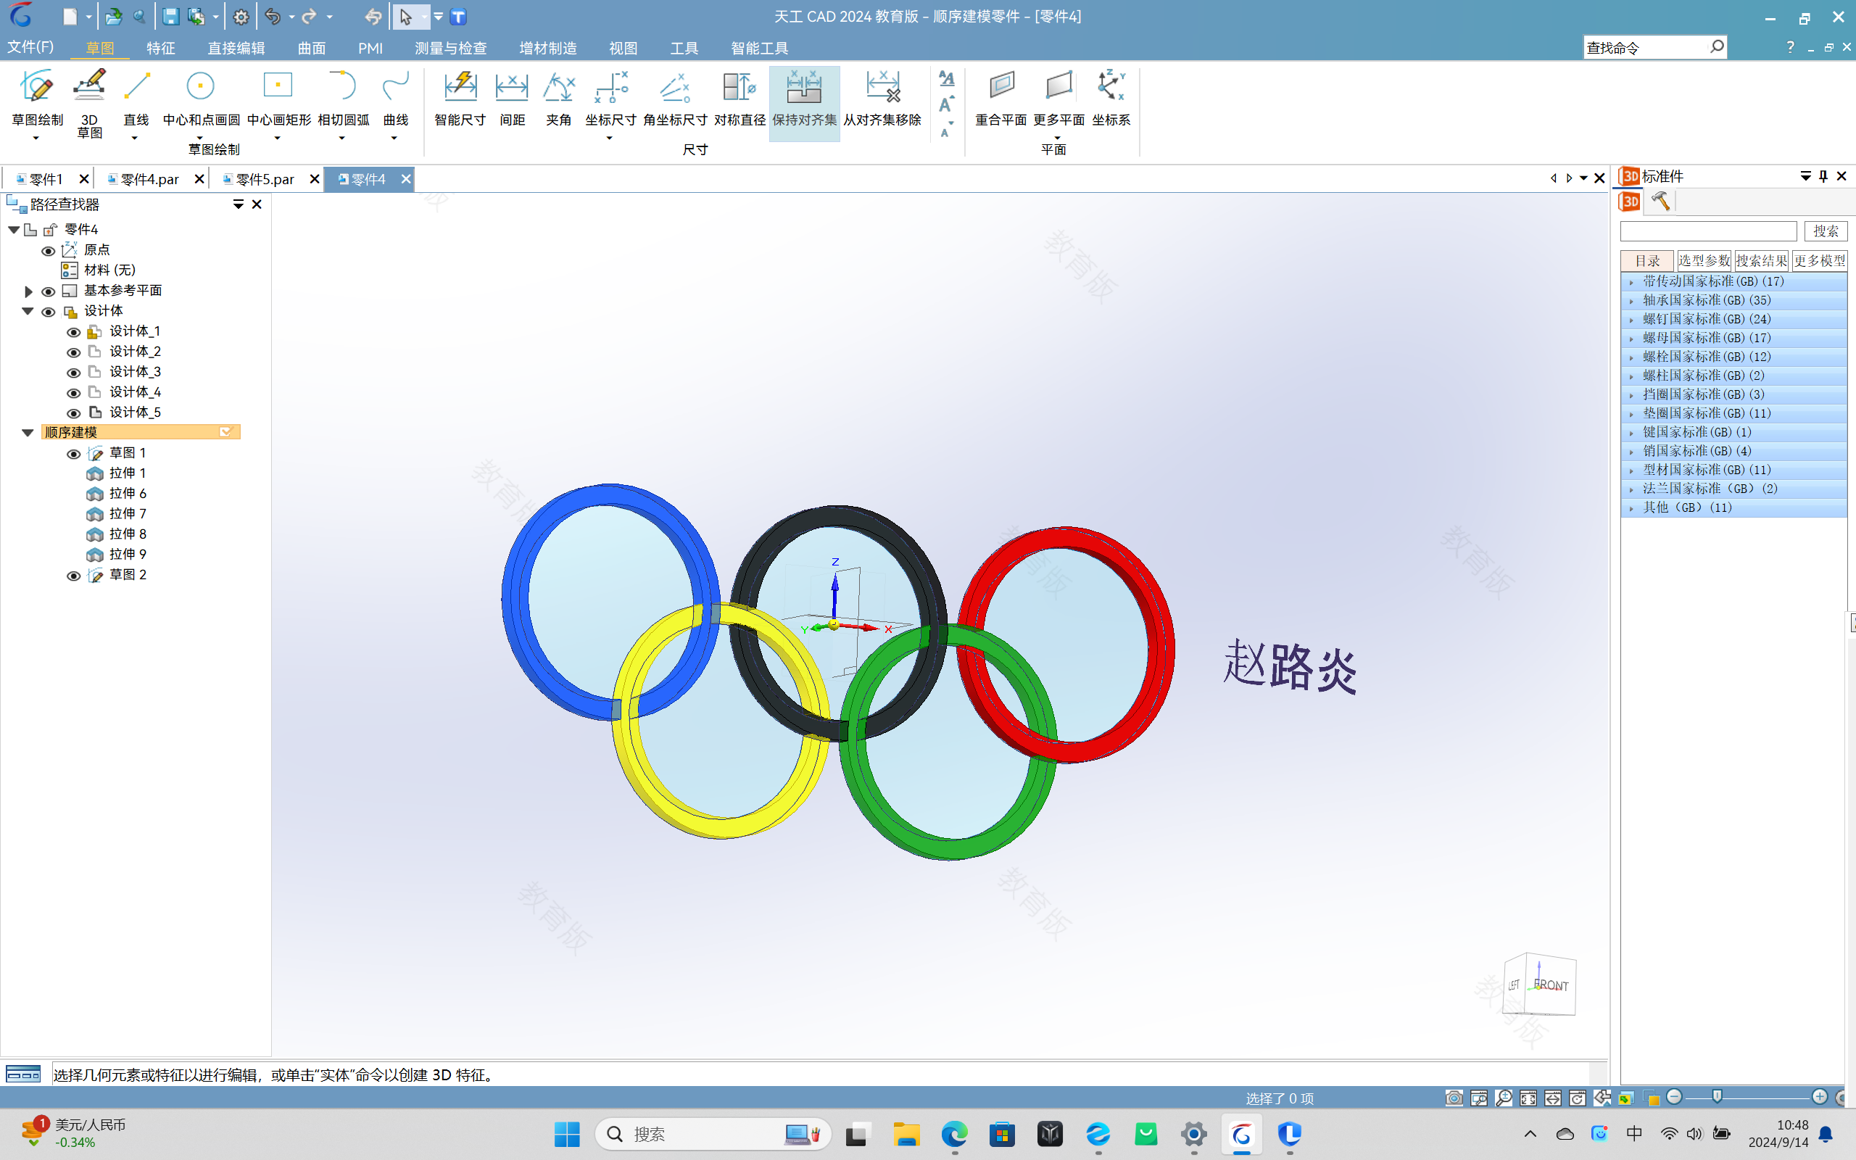Click the undo arrow icon

[273, 16]
